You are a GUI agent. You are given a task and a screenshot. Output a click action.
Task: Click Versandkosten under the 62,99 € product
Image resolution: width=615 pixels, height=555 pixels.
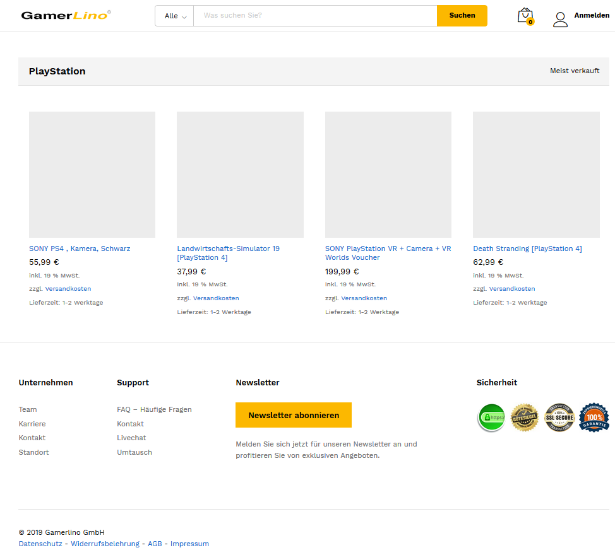[512, 289]
